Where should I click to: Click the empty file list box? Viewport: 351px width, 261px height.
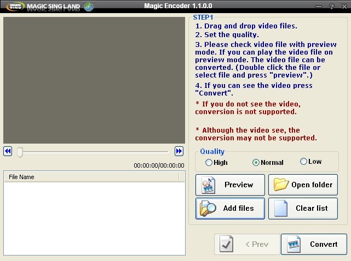pyautogui.click(x=95, y=218)
